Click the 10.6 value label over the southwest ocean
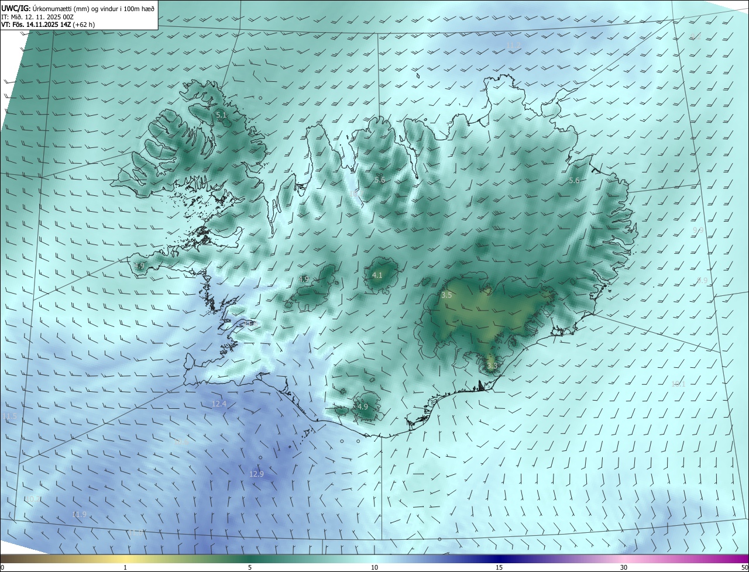The height and width of the screenshot is (572, 749). tap(181, 443)
